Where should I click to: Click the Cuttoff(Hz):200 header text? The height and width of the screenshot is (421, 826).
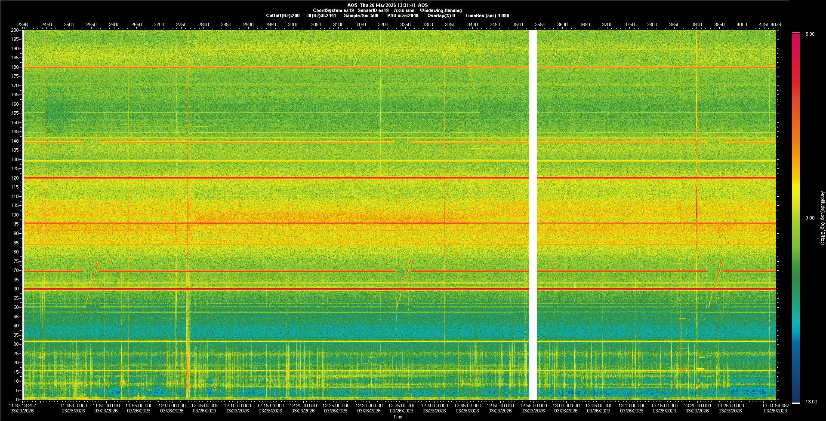click(x=283, y=15)
